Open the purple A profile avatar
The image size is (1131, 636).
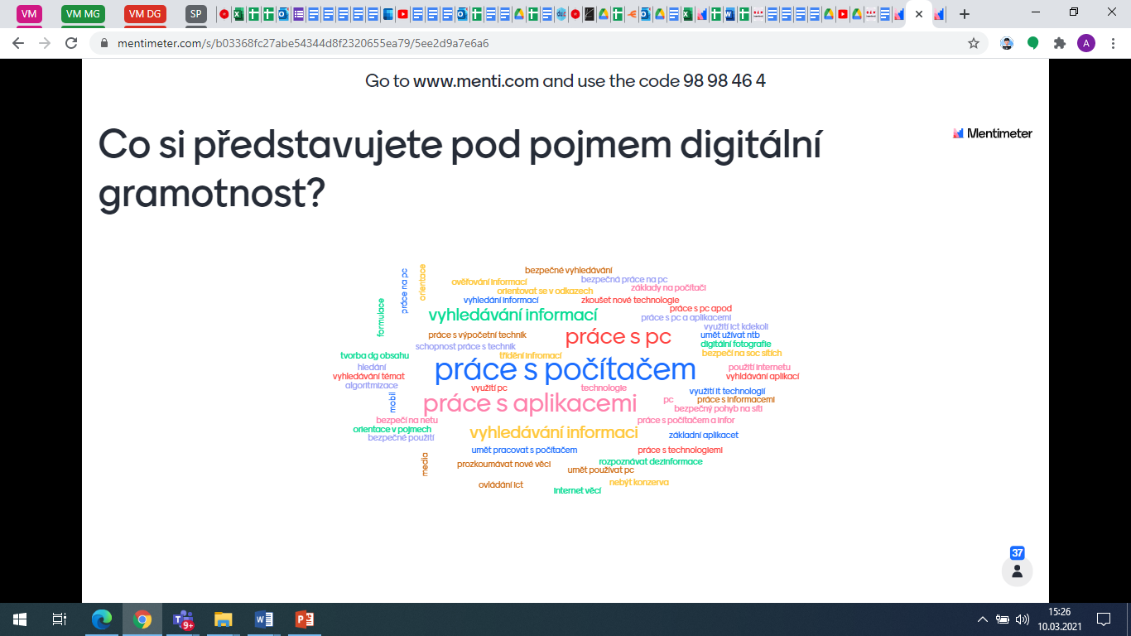coord(1085,43)
